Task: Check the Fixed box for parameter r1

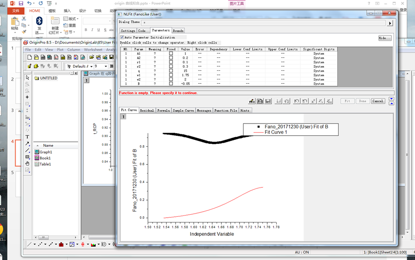Action: click(171, 62)
